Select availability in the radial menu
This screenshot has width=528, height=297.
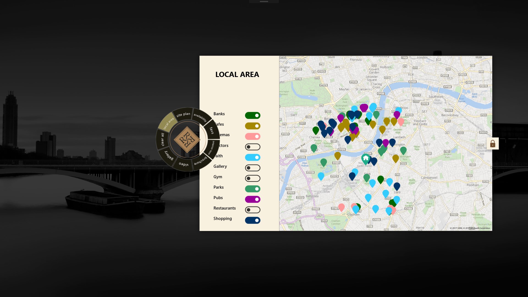click(200, 118)
